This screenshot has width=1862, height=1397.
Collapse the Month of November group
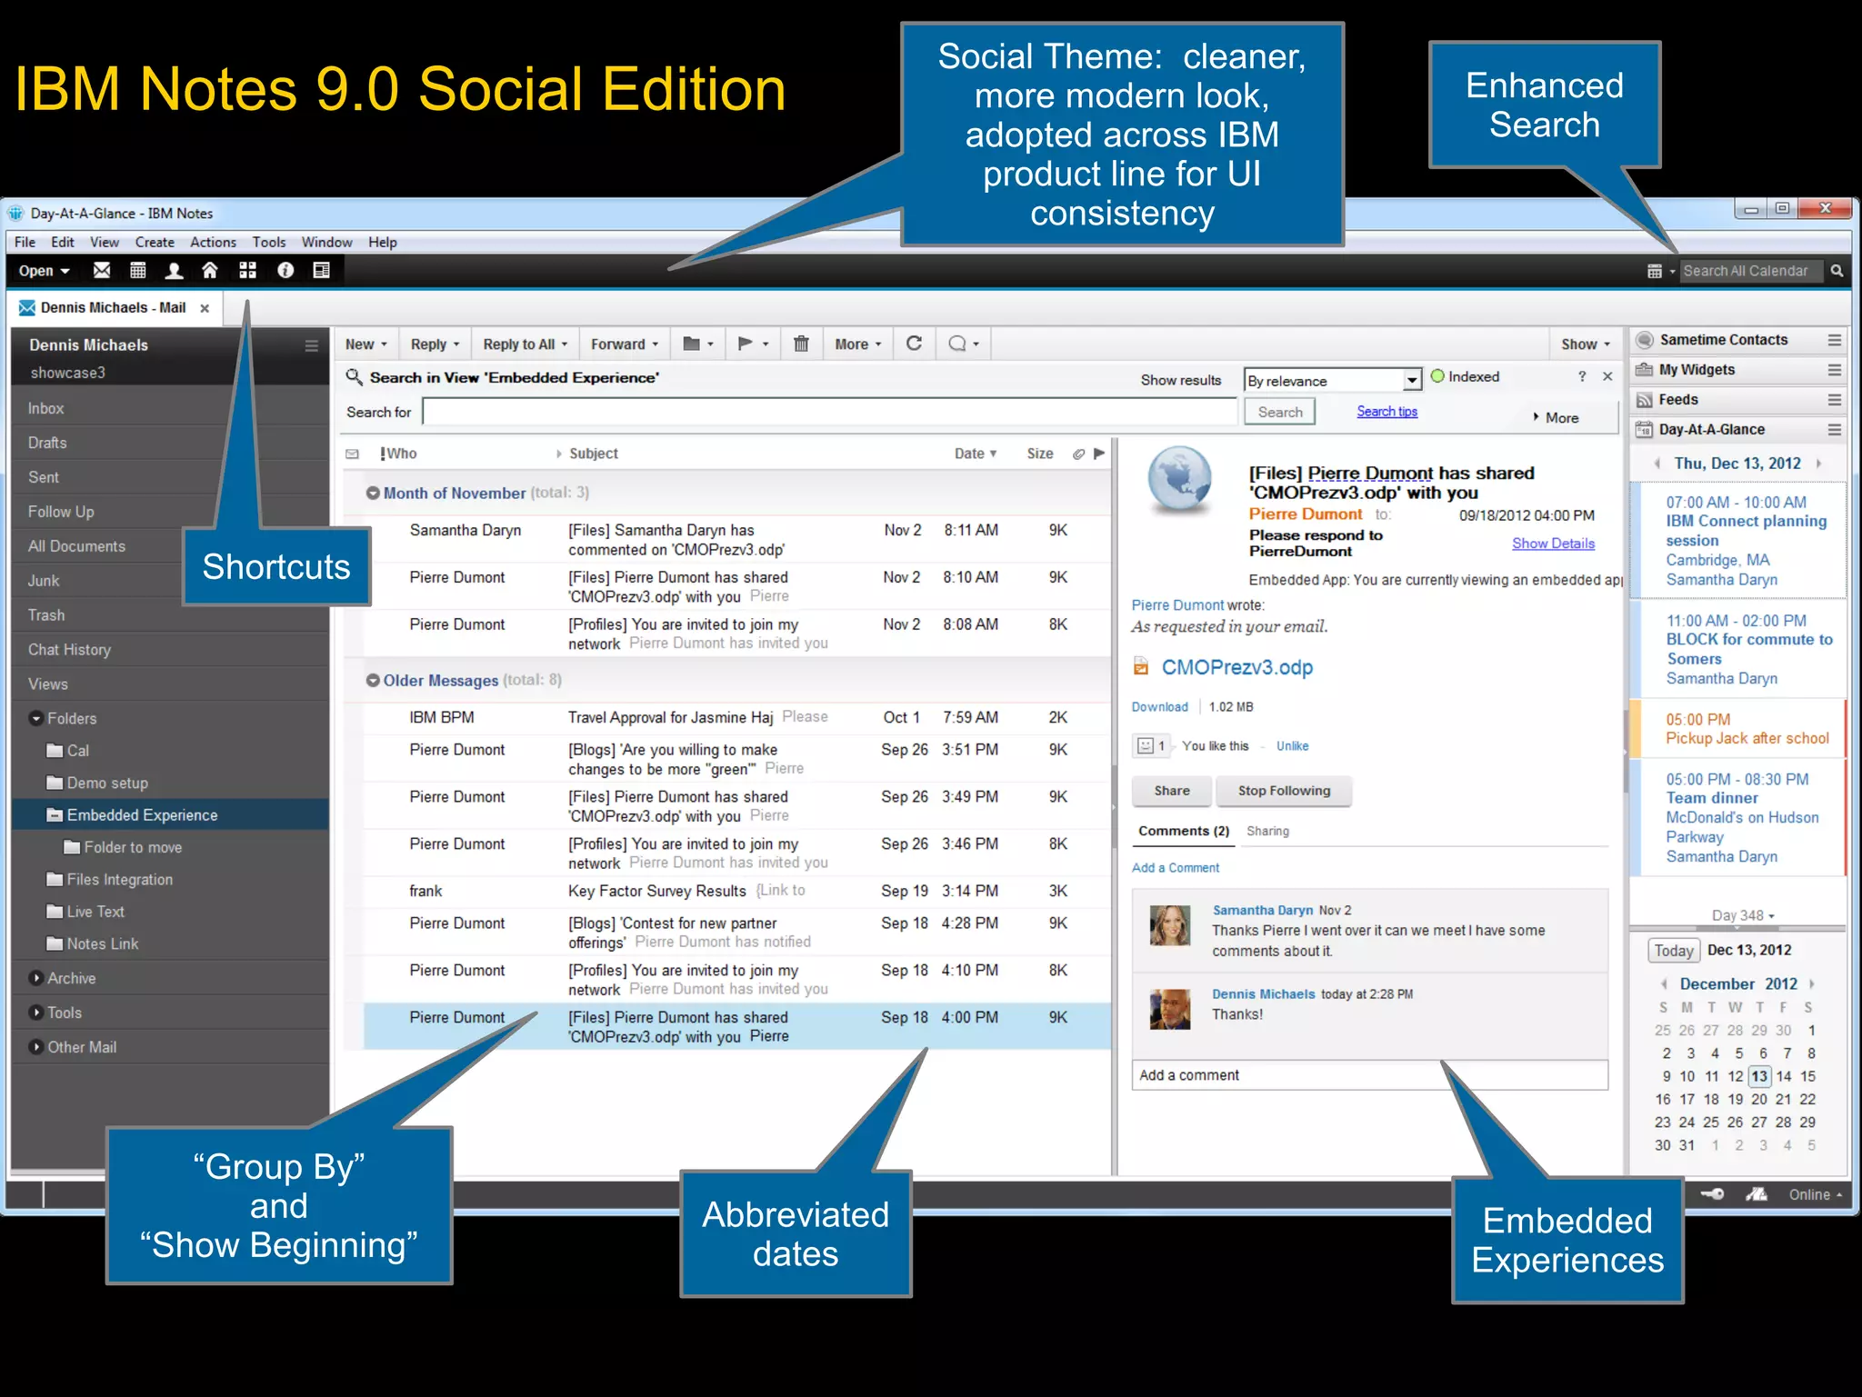point(373,493)
